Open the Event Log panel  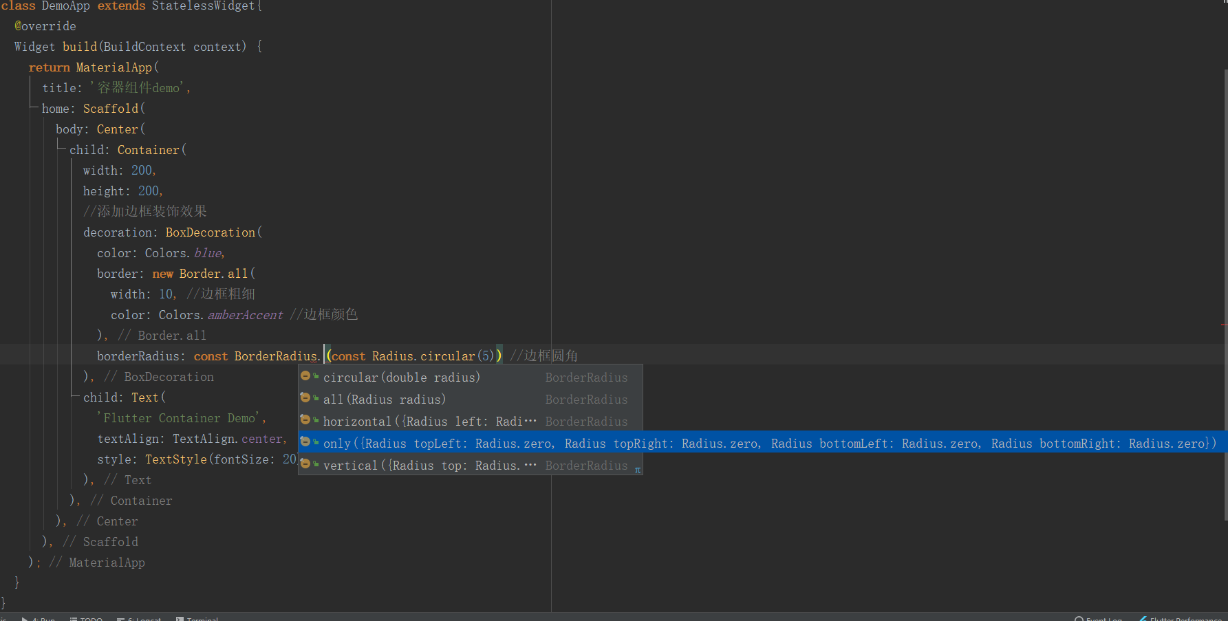[x=1099, y=618]
